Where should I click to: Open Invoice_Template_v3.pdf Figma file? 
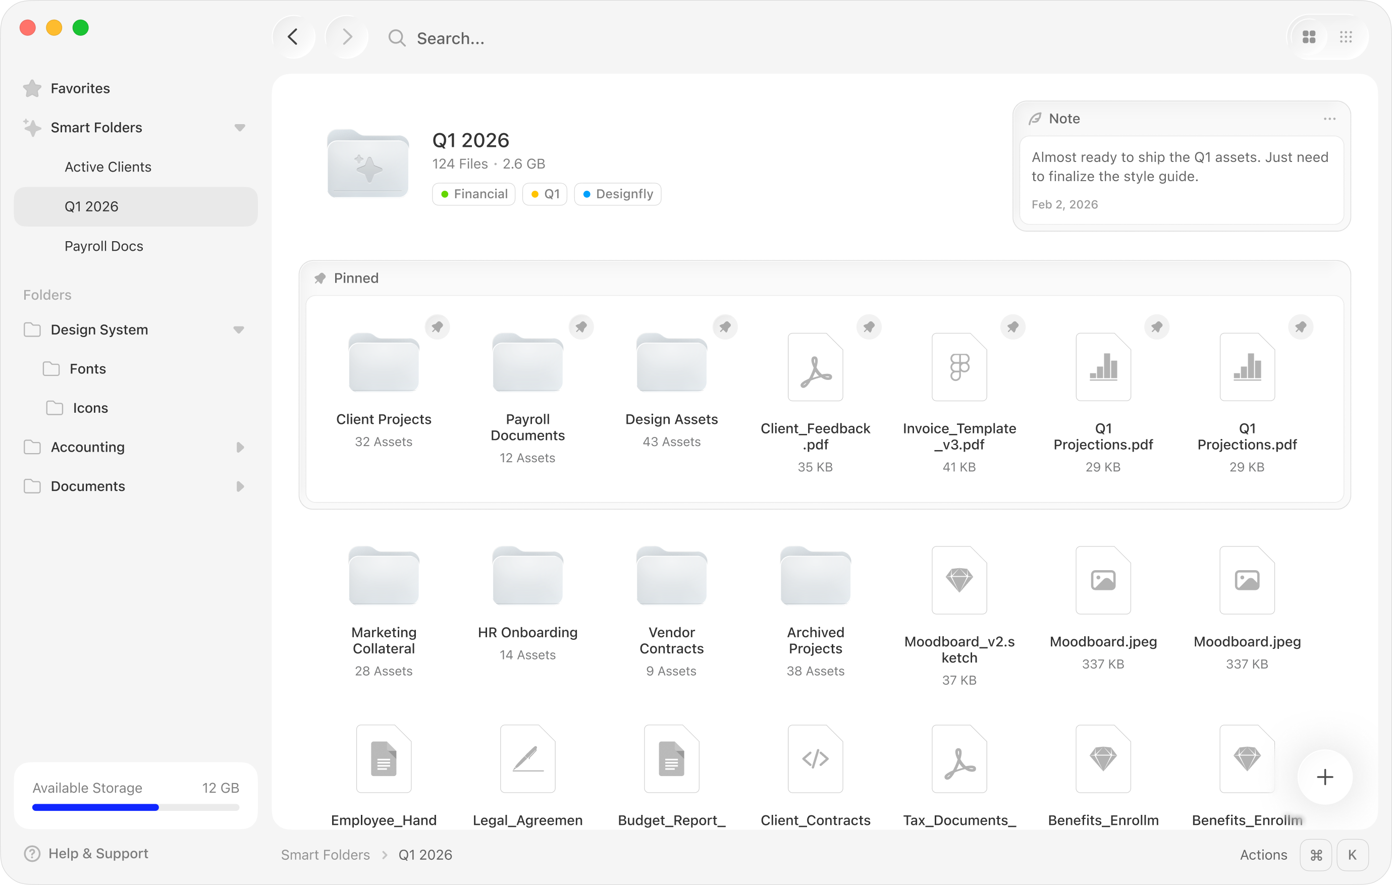click(959, 367)
